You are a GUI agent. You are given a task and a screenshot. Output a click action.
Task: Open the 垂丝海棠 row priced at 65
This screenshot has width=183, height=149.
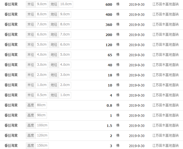[x=11, y=55]
